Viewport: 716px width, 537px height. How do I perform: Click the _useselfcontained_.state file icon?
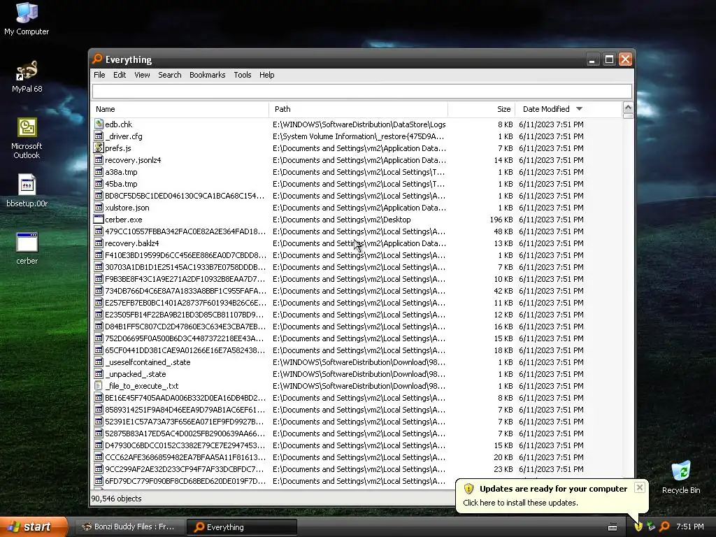pyautogui.click(x=99, y=362)
